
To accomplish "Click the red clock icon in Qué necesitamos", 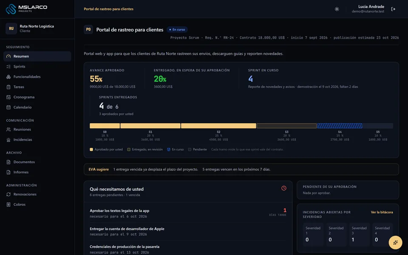I will click(283, 188).
